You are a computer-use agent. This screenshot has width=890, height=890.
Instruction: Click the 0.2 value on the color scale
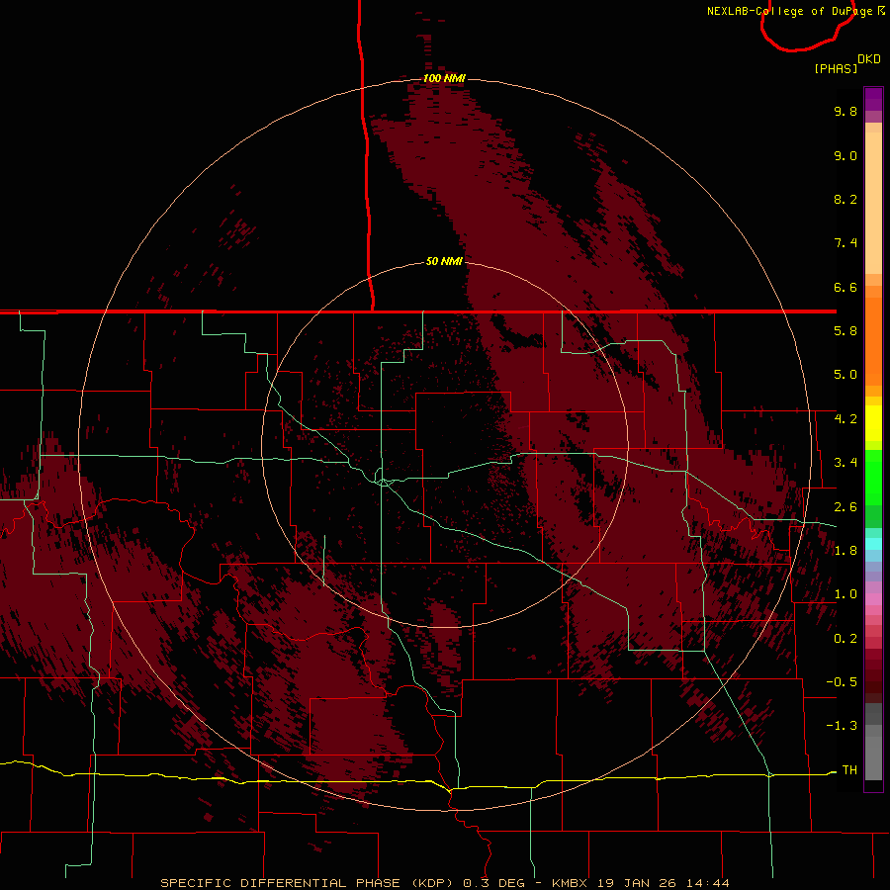(845, 639)
